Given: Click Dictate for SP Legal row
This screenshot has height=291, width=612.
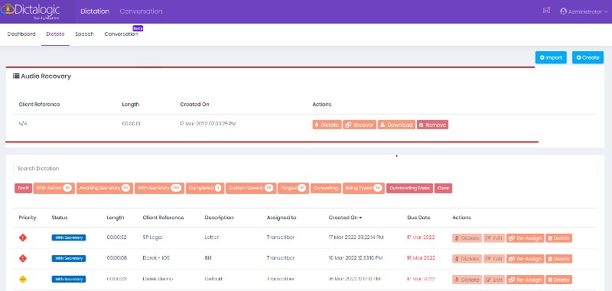Looking at the screenshot, I should pyautogui.click(x=467, y=238).
